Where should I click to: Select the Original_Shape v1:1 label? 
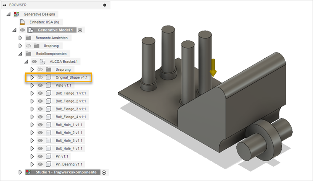tap(71, 77)
